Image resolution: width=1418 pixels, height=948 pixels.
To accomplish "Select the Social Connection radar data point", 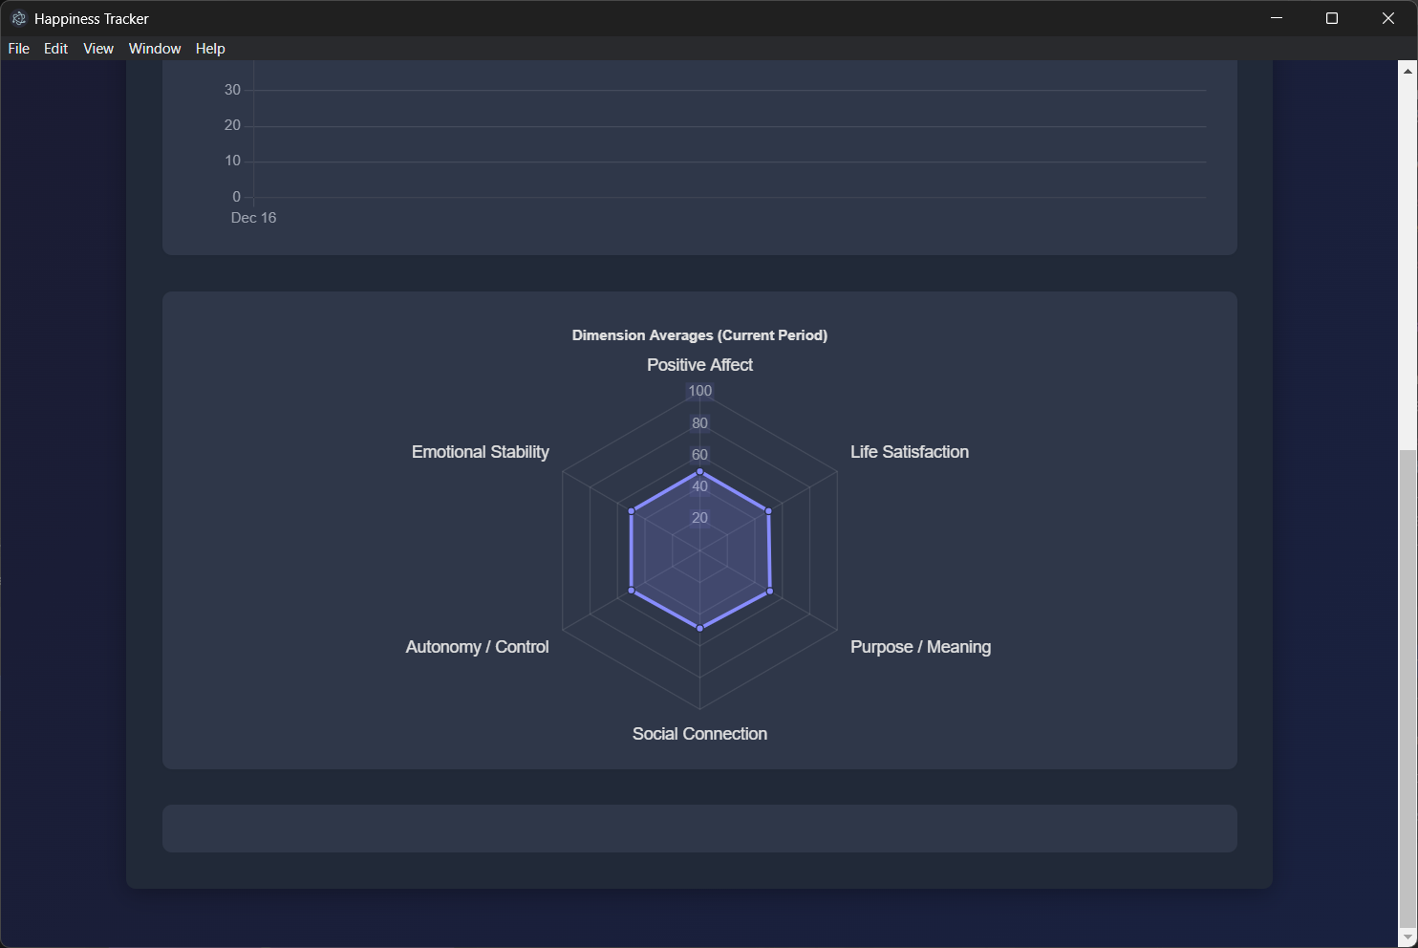I will pos(700,628).
